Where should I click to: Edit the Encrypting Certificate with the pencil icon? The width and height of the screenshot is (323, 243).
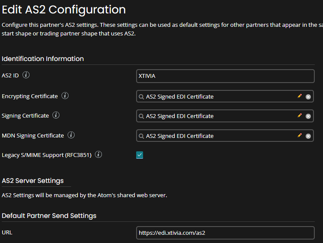click(x=300, y=96)
